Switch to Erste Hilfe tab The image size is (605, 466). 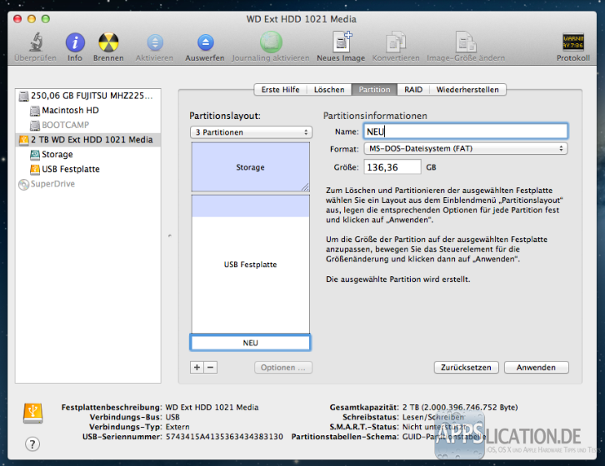[x=281, y=89]
